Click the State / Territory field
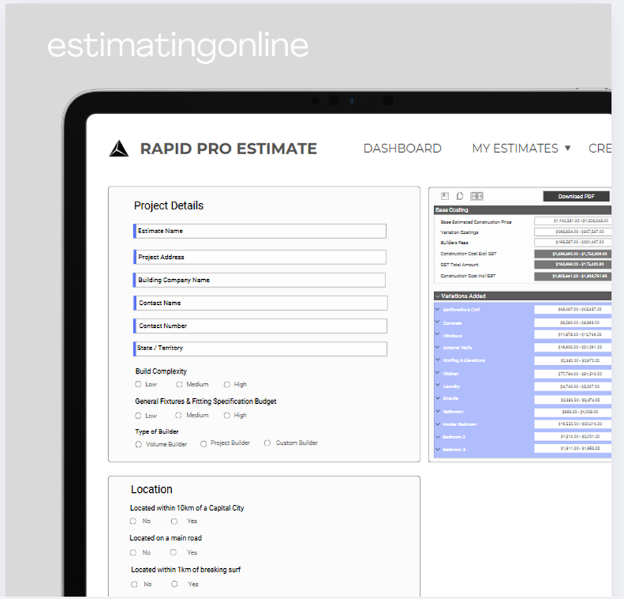This screenshot has height=599, width=624. coord(261,349)
